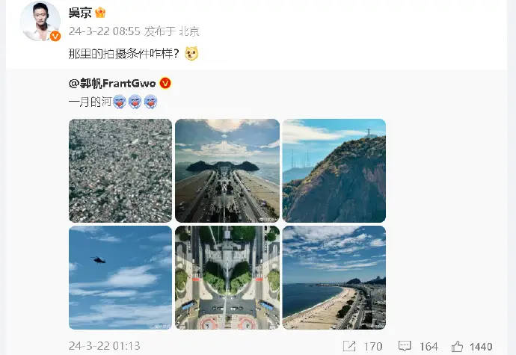The height and width of the screenshot is (355, 516).
Task: Like the post with the thumbs-up icon
Action: (457, 346)
